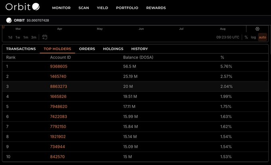Screen dimensions: 271x165
Task: Click the 2.04% share value
Action: tap(226, 86)
